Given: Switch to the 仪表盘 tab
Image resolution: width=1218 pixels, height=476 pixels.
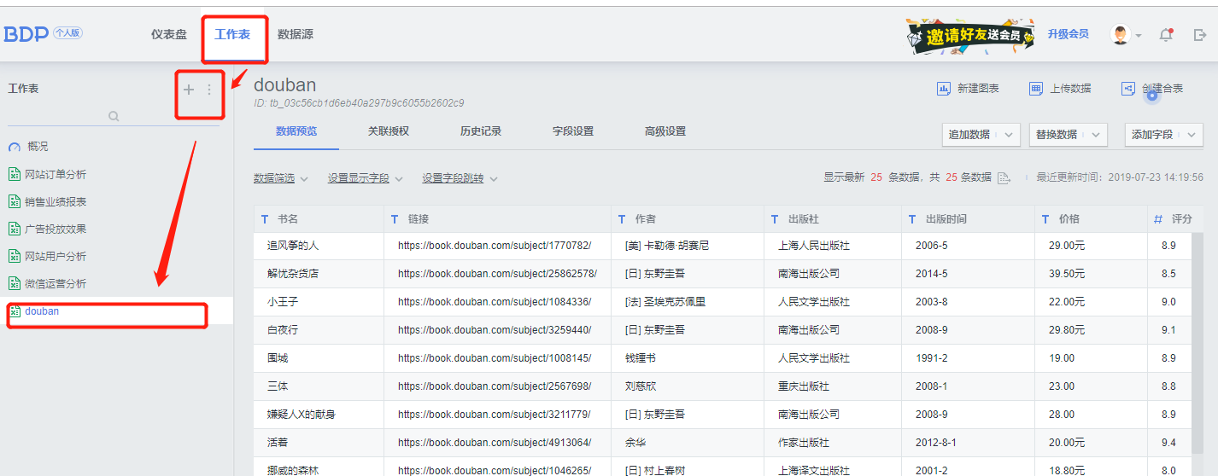Looking at the screenshot, I should 169,34.
